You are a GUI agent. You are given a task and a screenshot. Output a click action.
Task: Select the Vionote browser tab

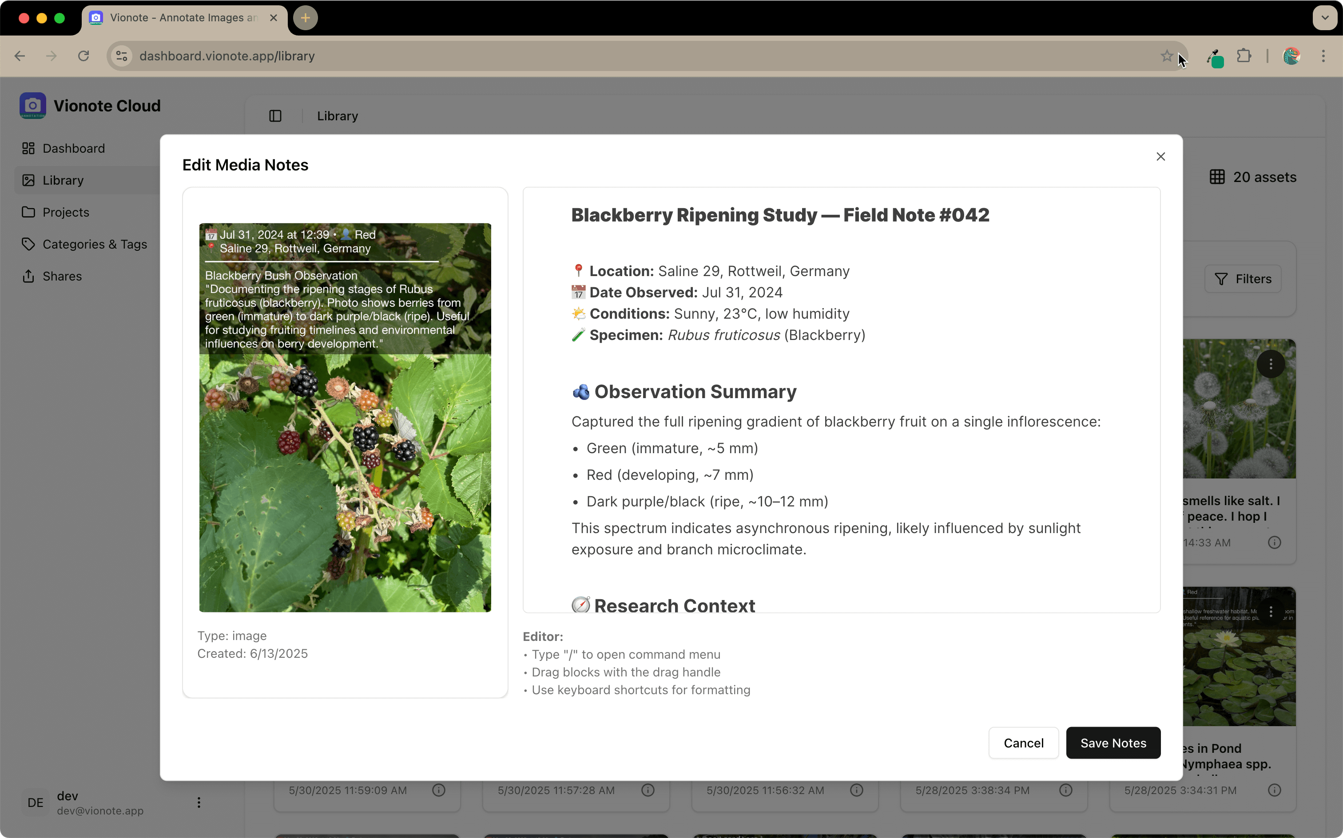pos(184,18)
